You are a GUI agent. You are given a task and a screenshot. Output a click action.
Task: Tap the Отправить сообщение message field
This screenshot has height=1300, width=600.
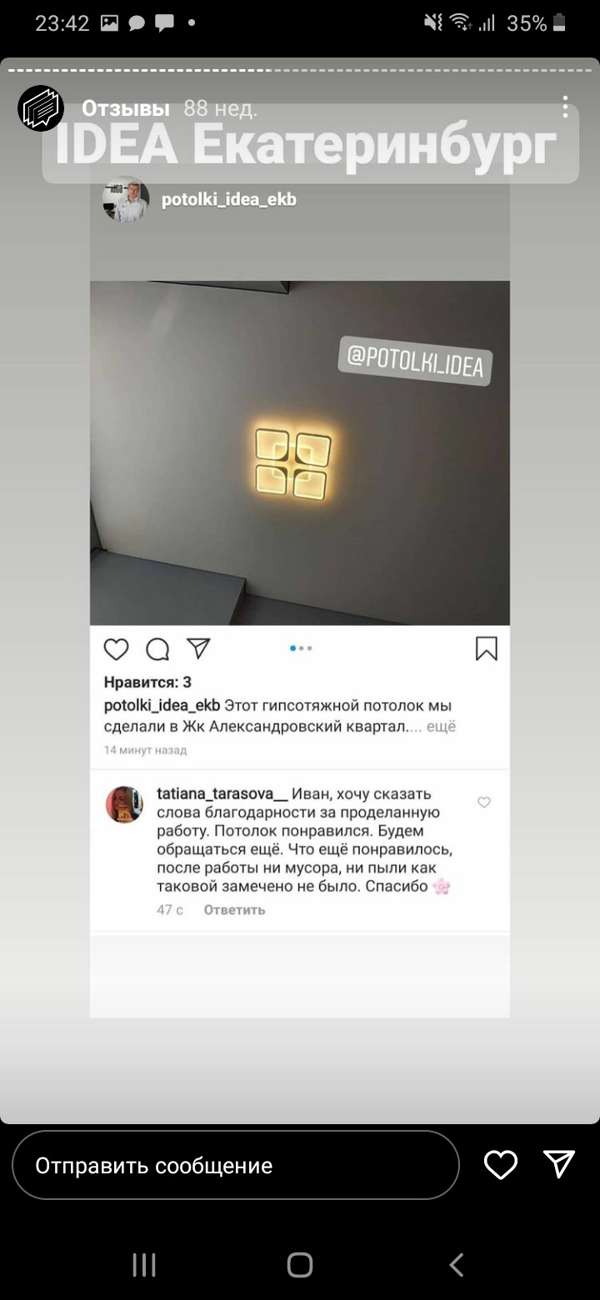point(236,1165)
